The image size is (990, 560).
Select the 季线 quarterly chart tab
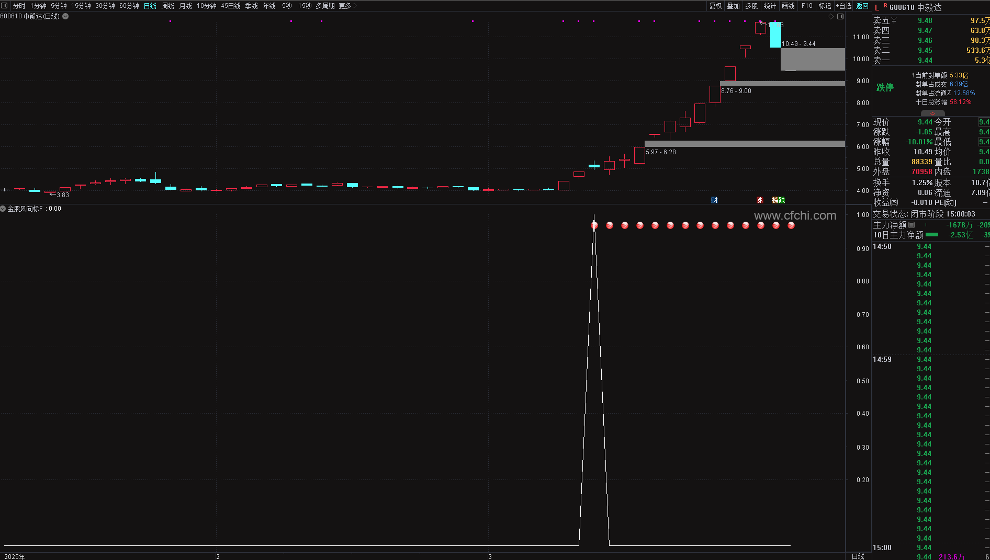(x=252, y=6)
